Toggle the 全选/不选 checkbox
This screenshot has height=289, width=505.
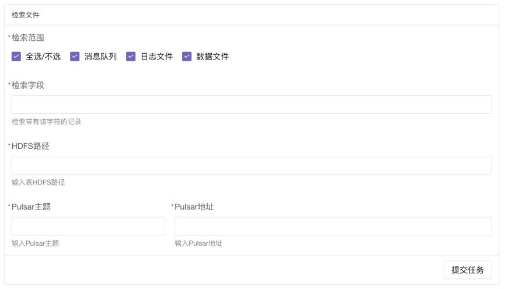[x=16, y=57]
